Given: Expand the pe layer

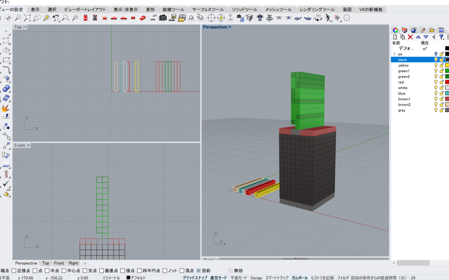Looking at the screenshot, I should (394, 54).
